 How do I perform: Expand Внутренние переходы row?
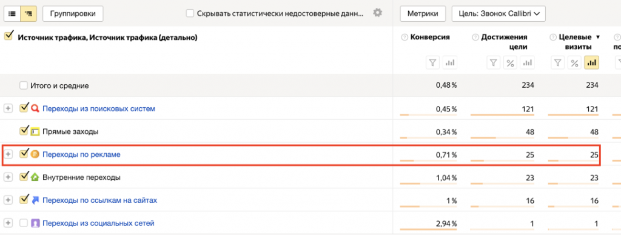pyautogui.click(x=8, y=177)
